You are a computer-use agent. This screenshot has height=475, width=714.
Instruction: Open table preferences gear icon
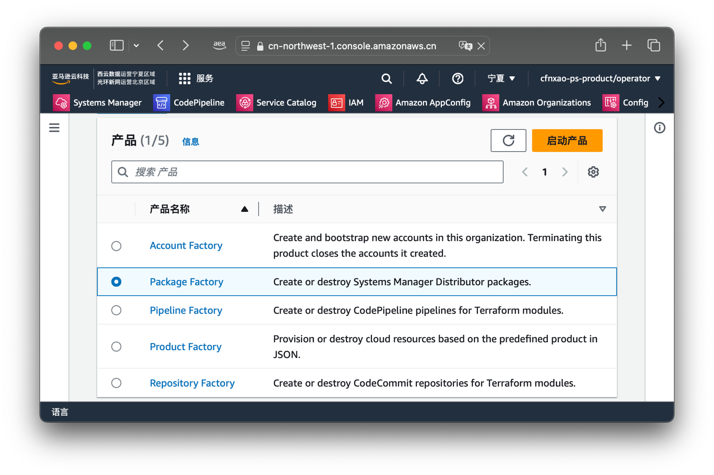coord(593,172)
